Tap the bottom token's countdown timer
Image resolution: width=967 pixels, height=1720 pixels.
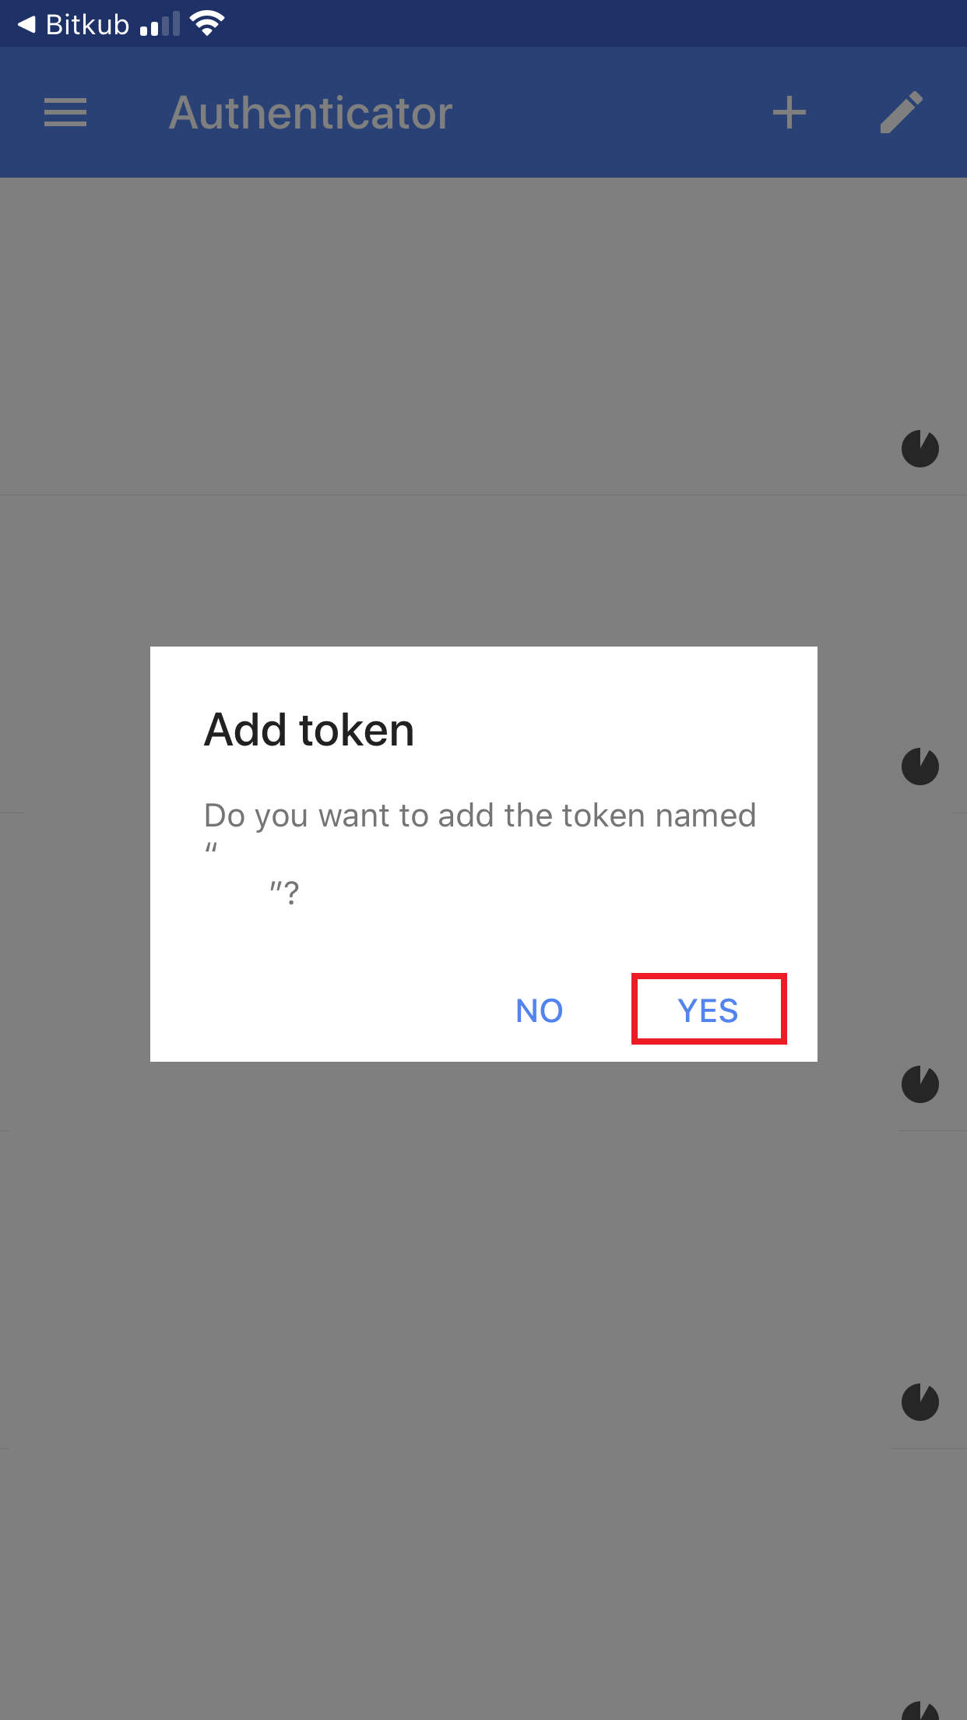point(920,1401)
